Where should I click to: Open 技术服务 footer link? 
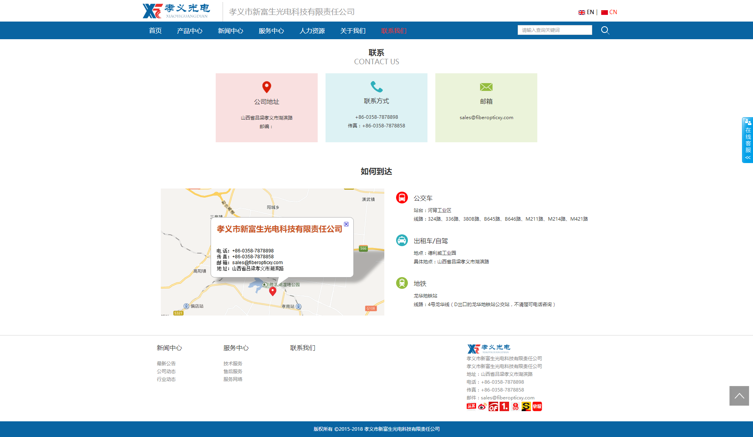(x=233, y=364)
